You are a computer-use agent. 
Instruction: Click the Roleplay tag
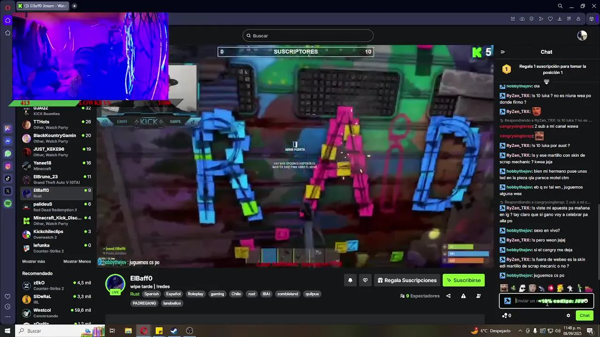[x=195, y=294]
